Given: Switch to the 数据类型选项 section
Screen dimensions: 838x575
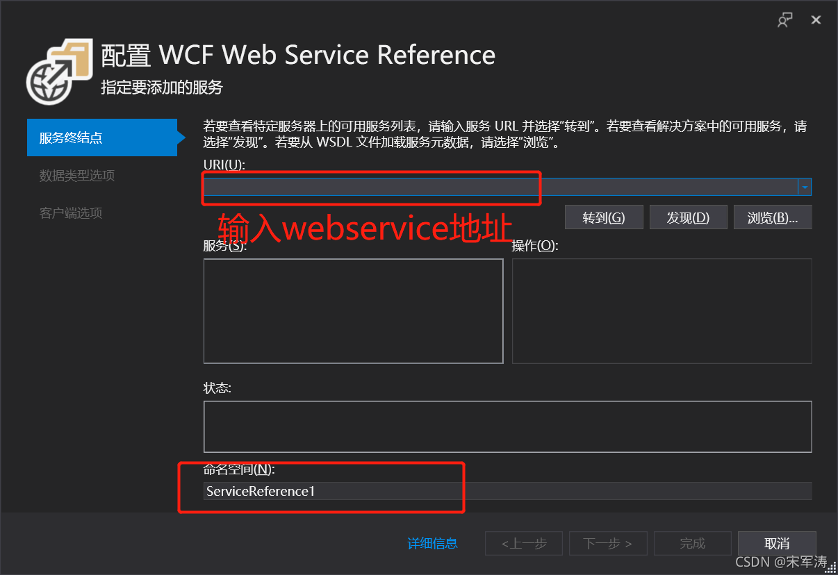Looking at the screenshot, I should (76, 176).
